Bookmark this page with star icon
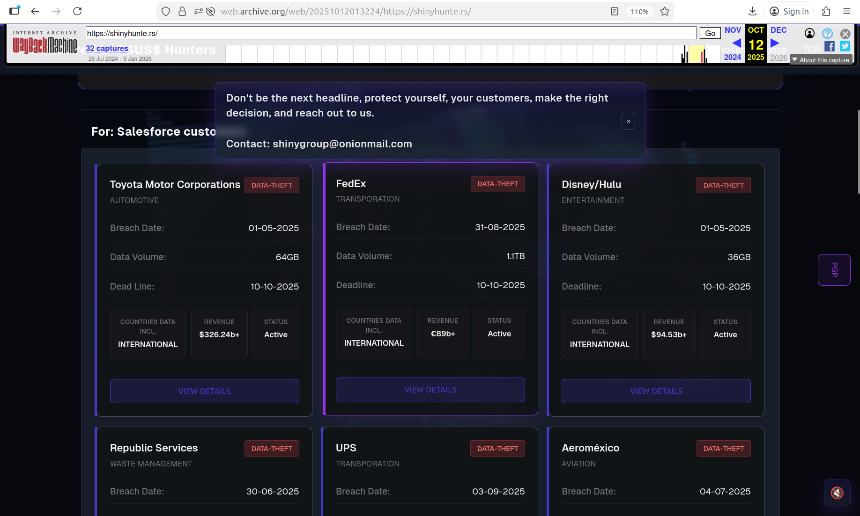 (665, 11)
